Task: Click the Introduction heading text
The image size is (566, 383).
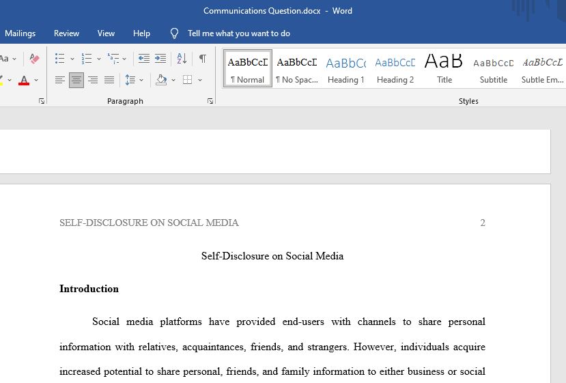Action: pyautogui.click(x=89, y=289)
